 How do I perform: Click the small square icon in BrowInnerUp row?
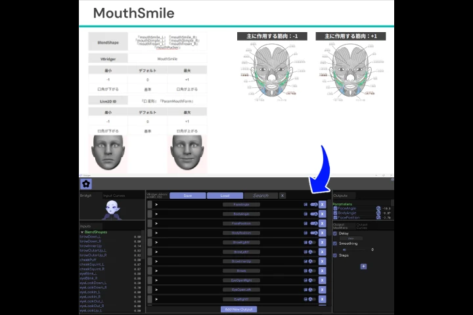[x=305, y=261]
